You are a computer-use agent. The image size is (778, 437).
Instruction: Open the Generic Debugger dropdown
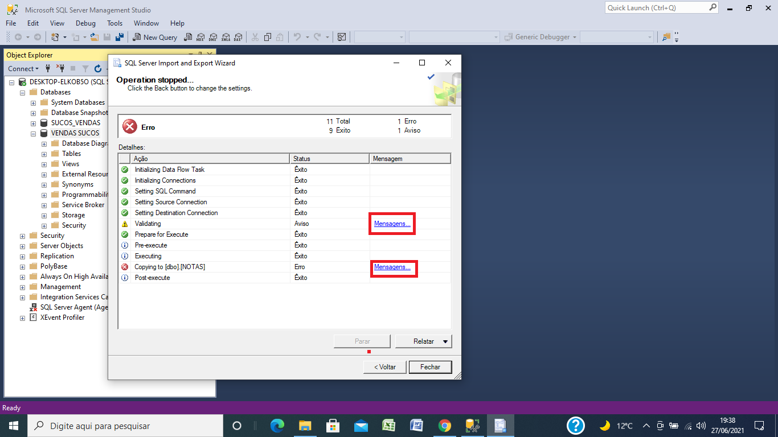540,37
